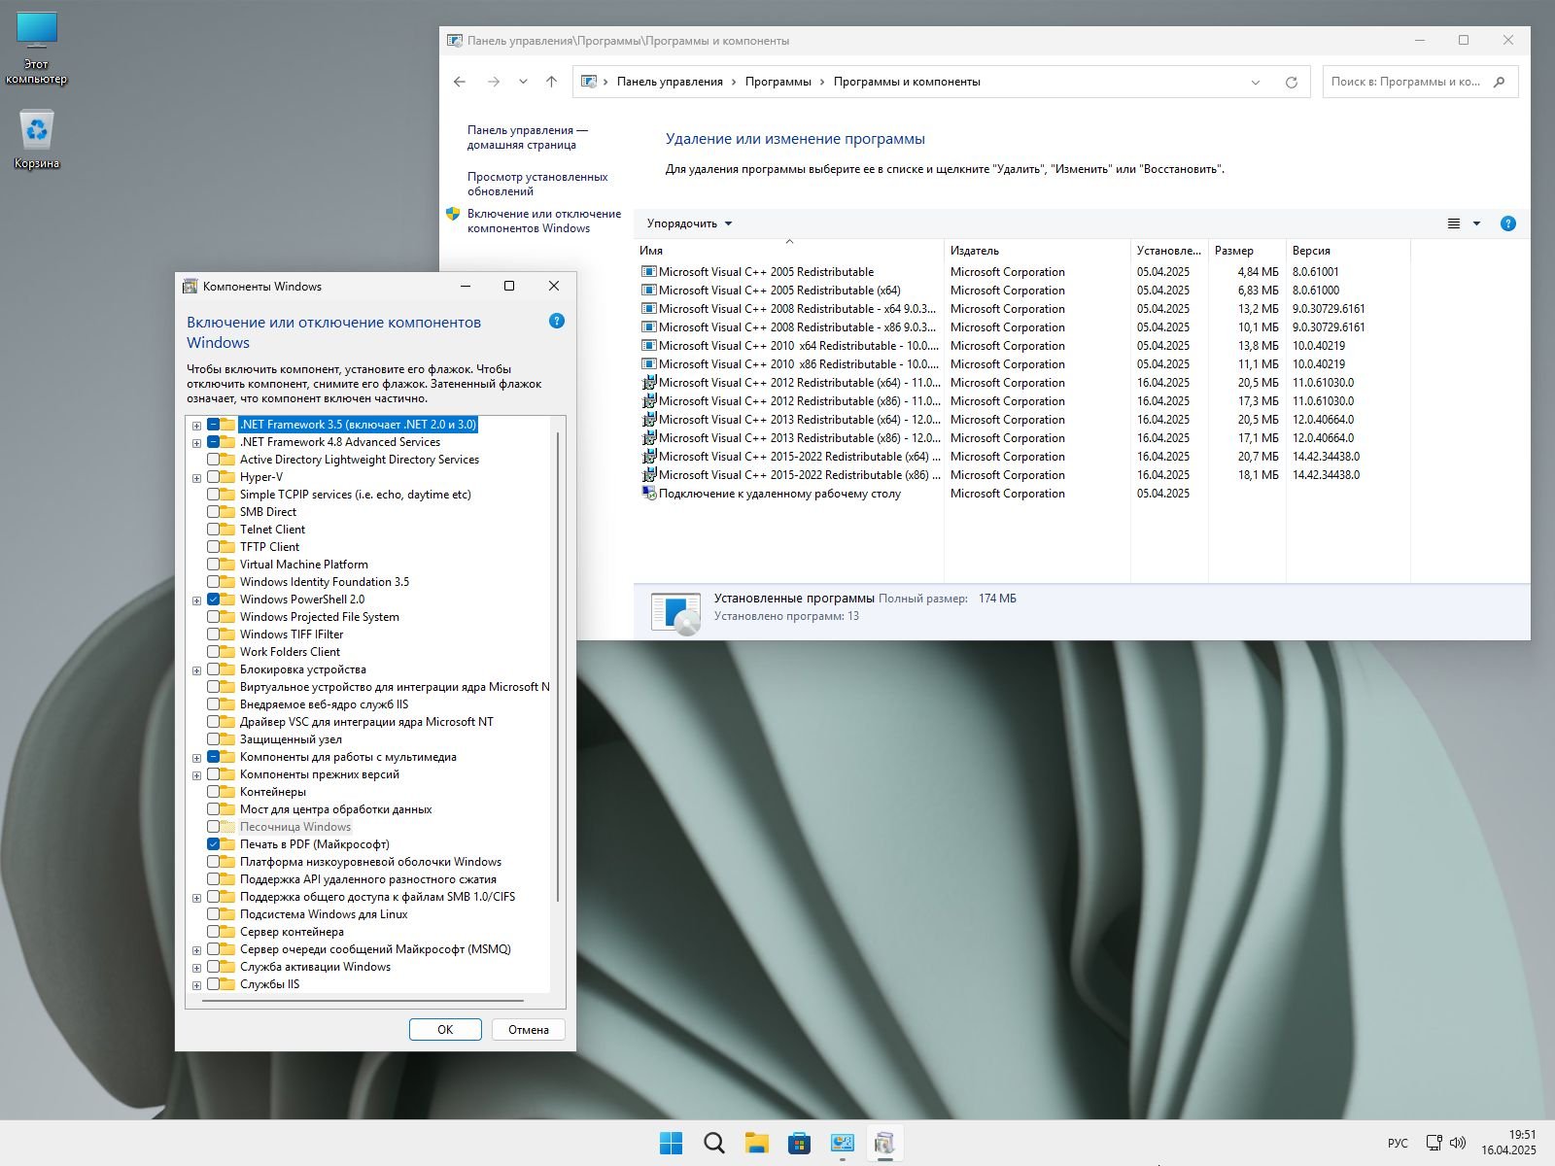
Task: Expand Компоненты для работы с мультимедиа
Action: click(196, 758)
